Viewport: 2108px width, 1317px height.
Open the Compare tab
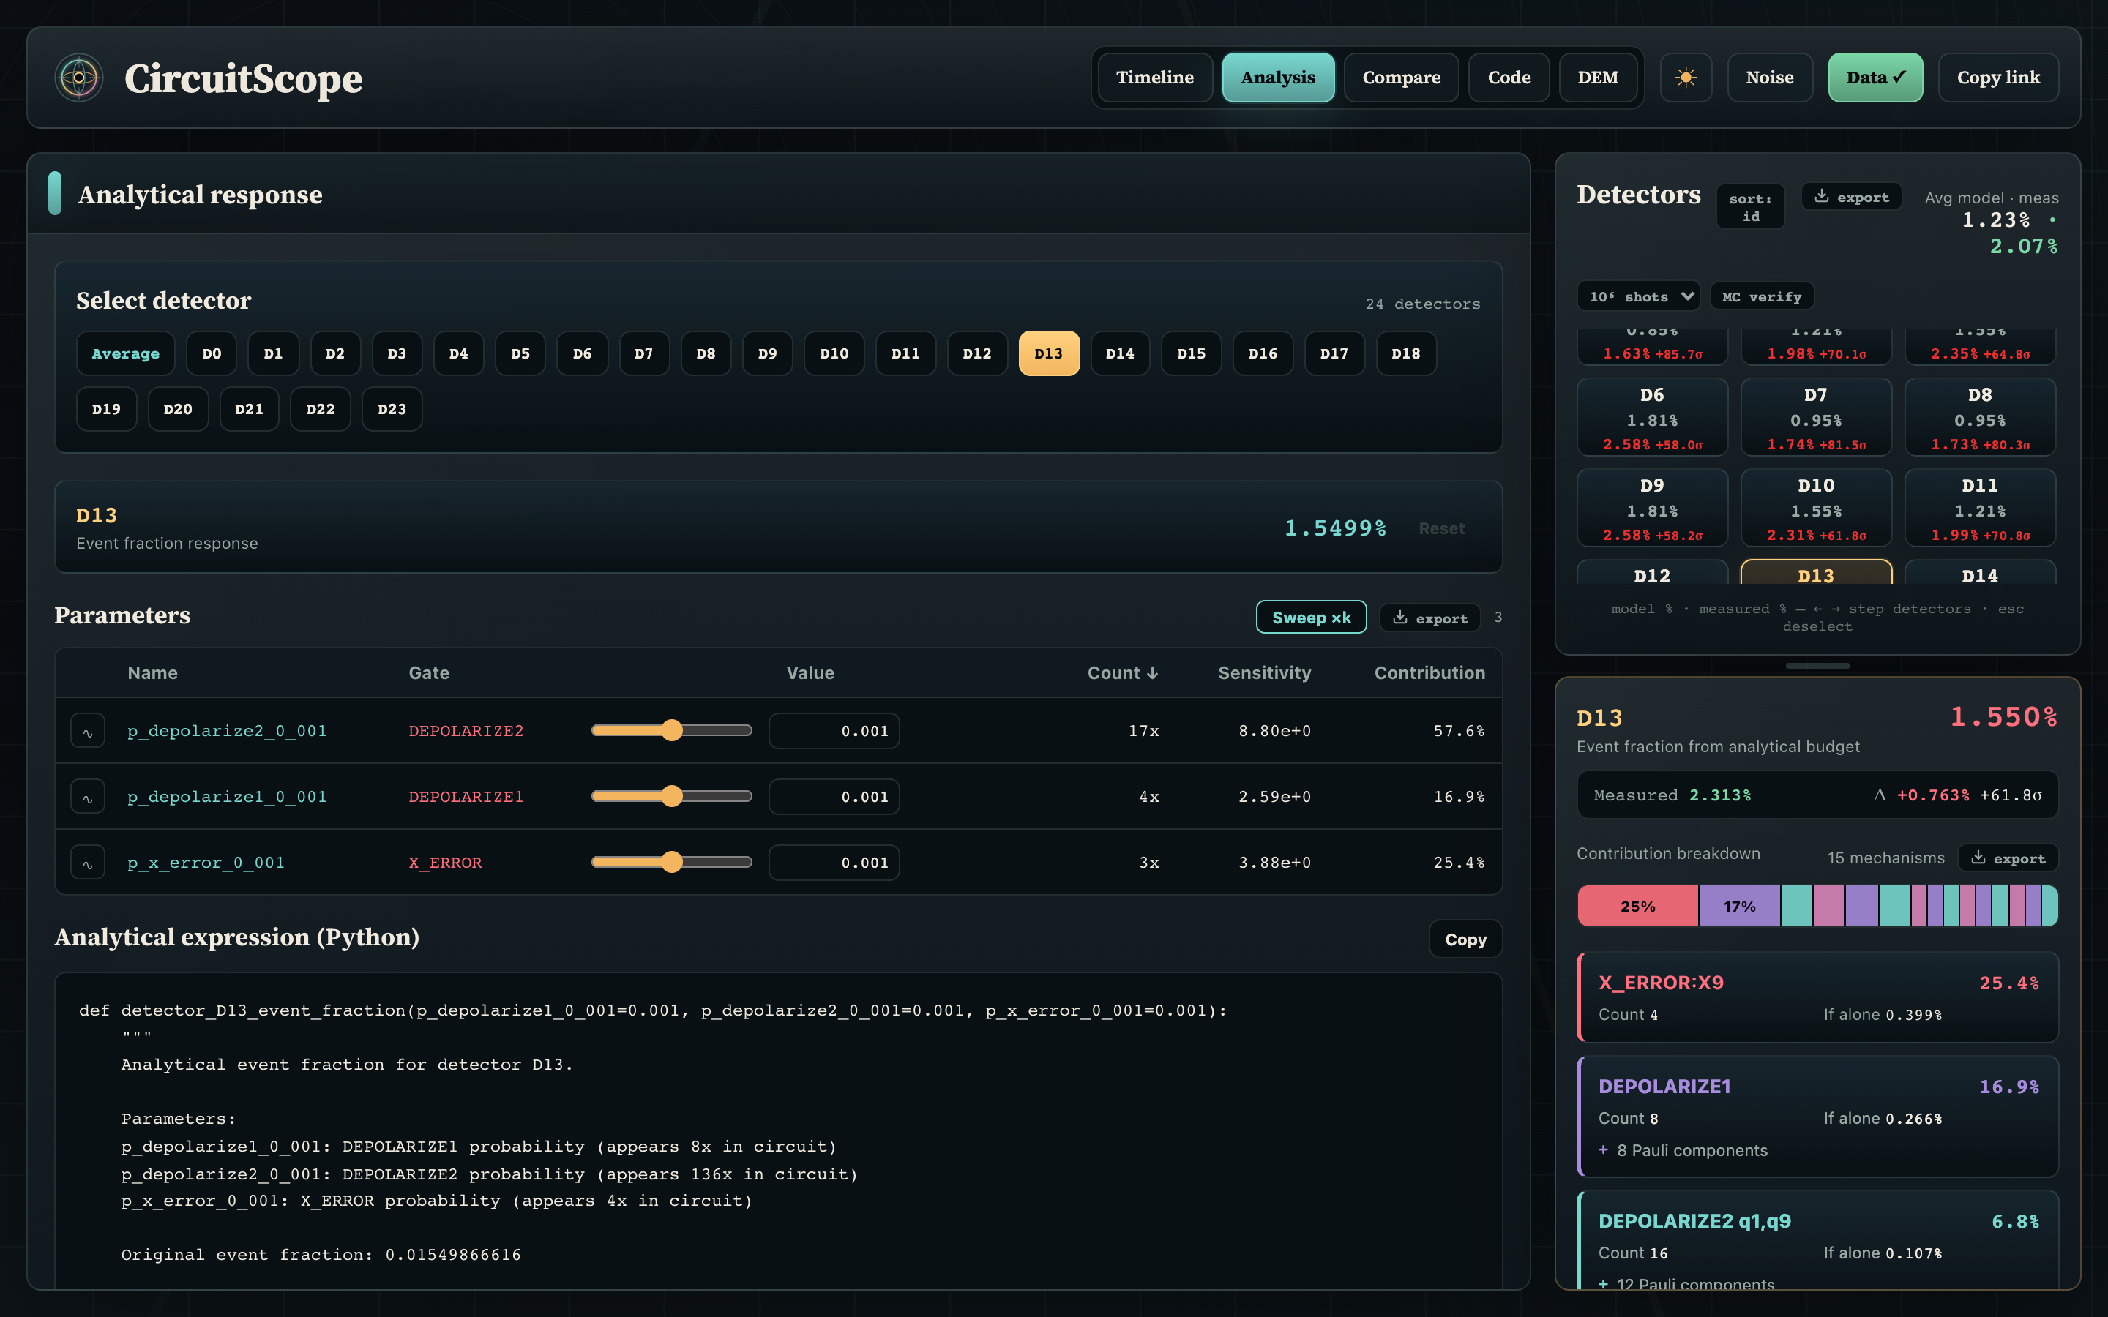pos(1401,78)
